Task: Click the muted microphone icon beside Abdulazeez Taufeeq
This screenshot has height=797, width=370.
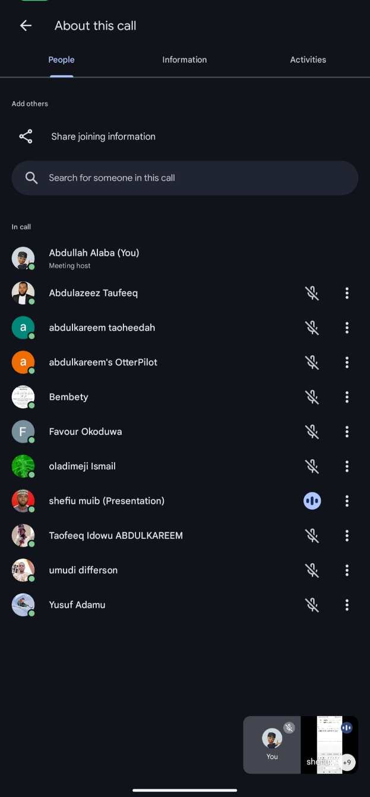Action: (x=312, y=293)
